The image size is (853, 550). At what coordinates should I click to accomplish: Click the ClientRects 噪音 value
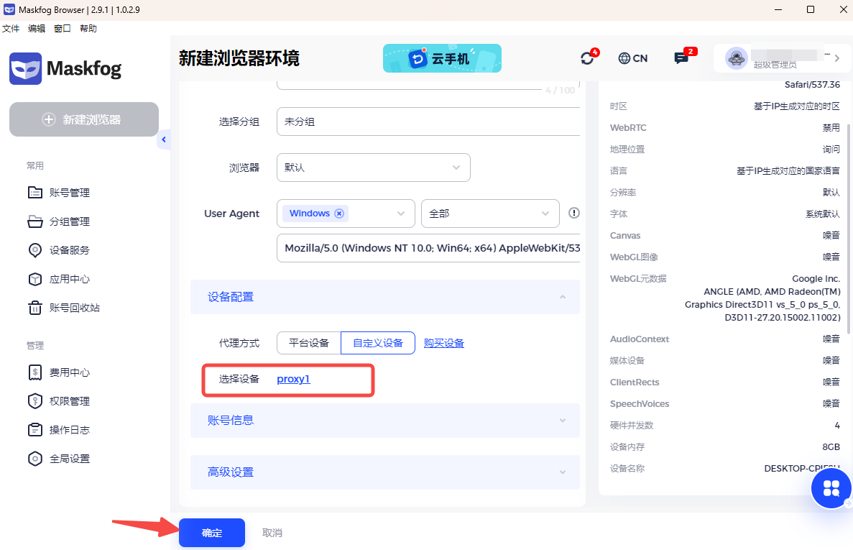tap(831, 382)
